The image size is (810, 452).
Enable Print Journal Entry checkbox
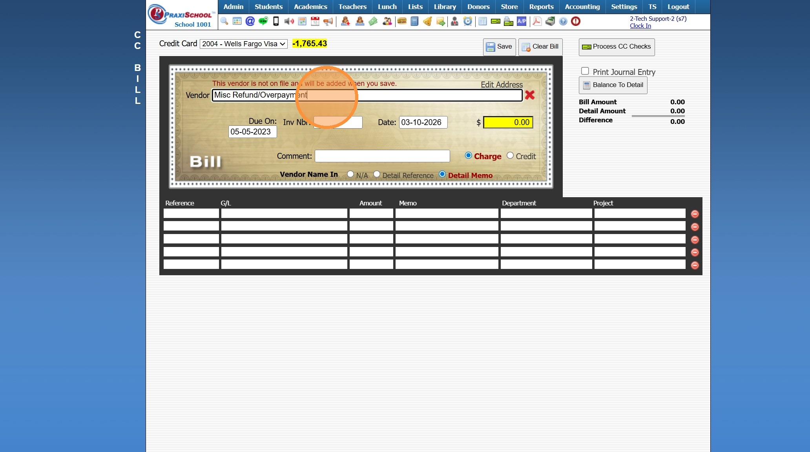585,71
